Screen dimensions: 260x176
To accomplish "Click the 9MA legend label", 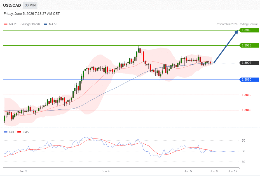I will 26,132.
